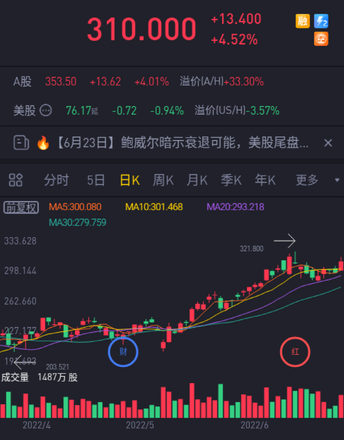Viewport: 344px width, 440px height.
Task: Select the 5日 five-day chart tab
Action: 96,180
